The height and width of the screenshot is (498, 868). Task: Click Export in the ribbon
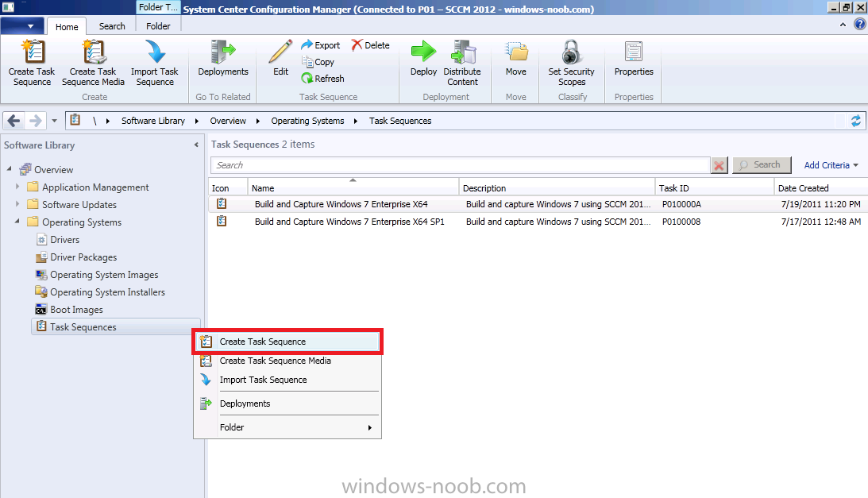[x=321, y=44]
